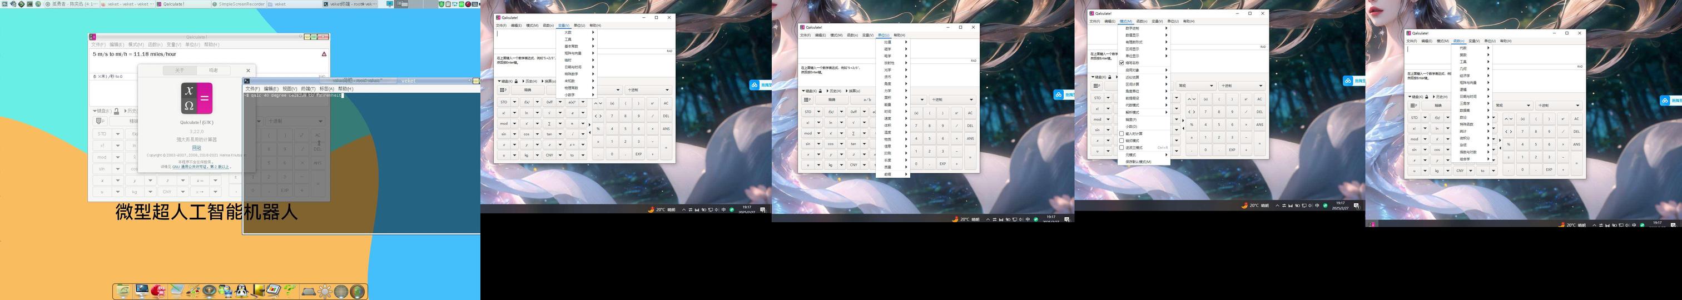This screenshot has height=300, width=1682.
Task: Click the Qalculate logo in the About dialog
Action: 196,98
